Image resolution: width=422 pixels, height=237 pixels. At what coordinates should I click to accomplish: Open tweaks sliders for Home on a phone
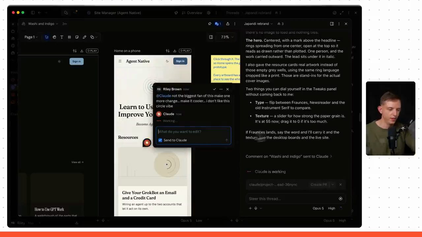tap(167, 51)
